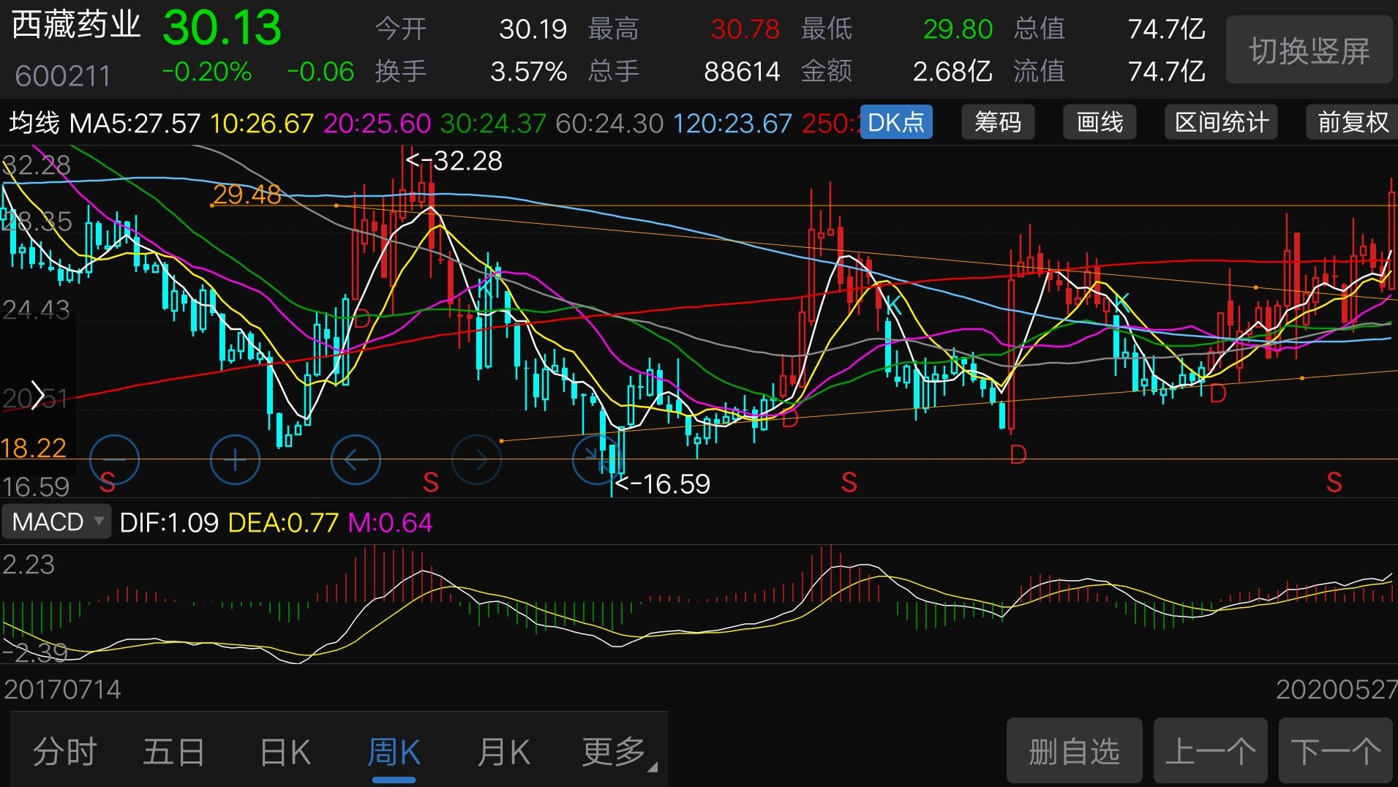Tap the zoom out minus circle icon
This screenshot has width=1398, height=787.
point(114,459)
